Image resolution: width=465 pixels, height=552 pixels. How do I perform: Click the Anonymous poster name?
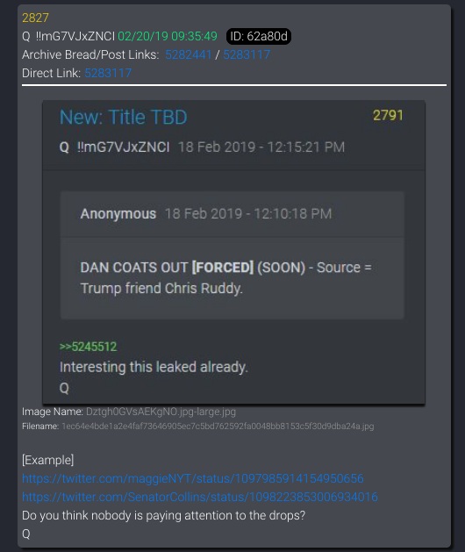point(118,213)
